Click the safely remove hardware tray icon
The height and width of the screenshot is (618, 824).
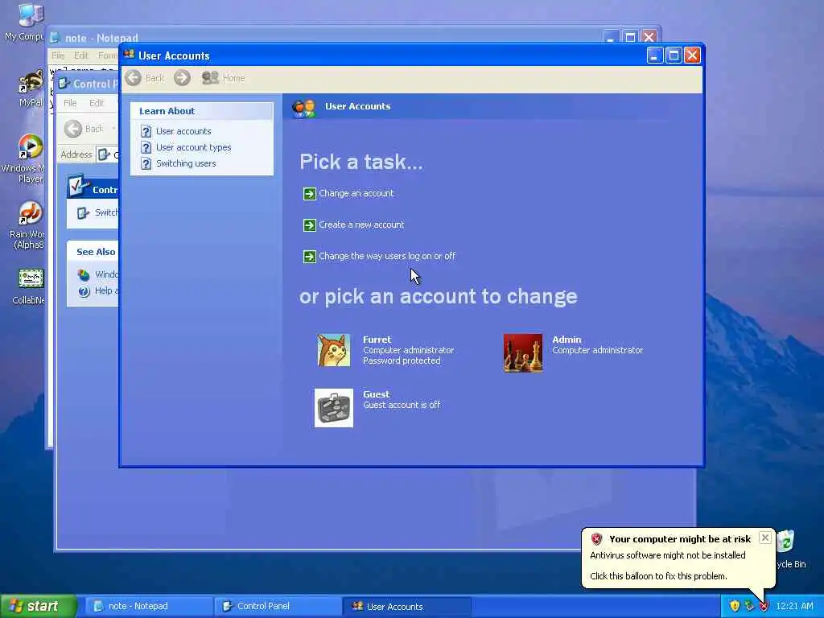pos(749,607)
